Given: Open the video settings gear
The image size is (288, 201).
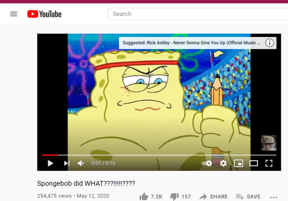Looking at the screenshot, I should [223, 163].
